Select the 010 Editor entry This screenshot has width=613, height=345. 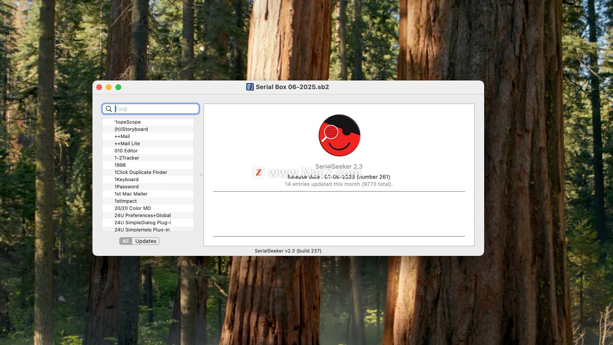[x=148, y=151]
